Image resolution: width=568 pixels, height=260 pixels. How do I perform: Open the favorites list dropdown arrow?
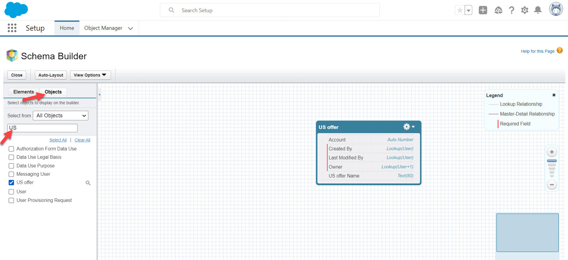pyautogui.click(x=468, y=10)
